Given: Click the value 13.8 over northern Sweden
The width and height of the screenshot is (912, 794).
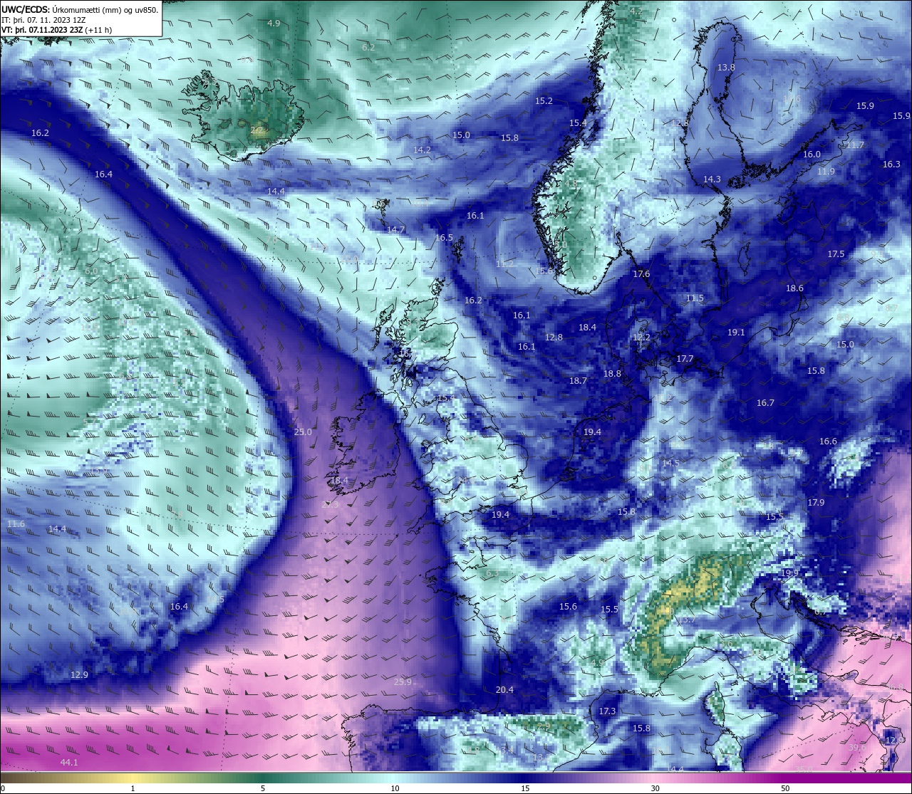Looking at the screenshot, I should click(x=726, y=67).
